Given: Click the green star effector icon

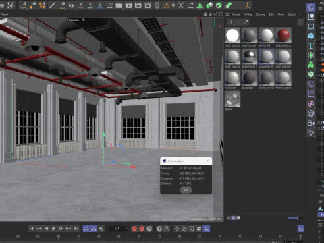Looking at the screenshot, I should (x=311, y=74).
